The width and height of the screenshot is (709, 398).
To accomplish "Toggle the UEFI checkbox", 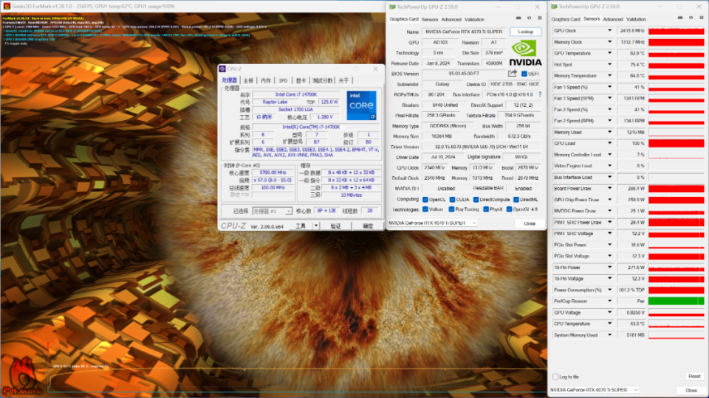I will (x=524, y=74).
